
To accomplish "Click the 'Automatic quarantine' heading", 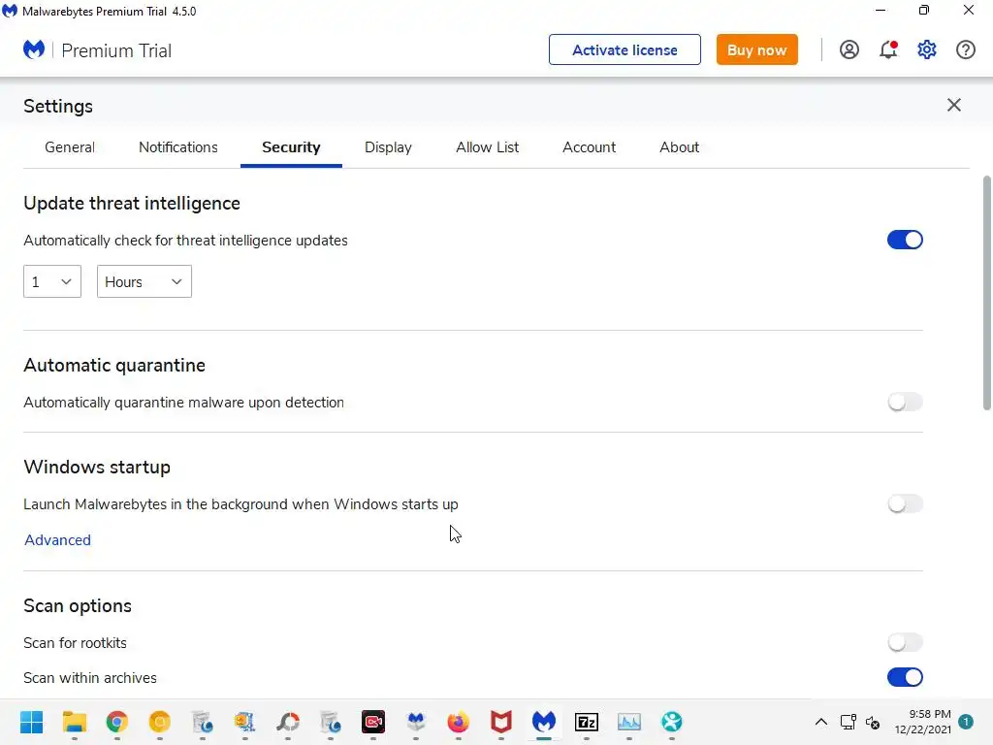I will point(114,366).
